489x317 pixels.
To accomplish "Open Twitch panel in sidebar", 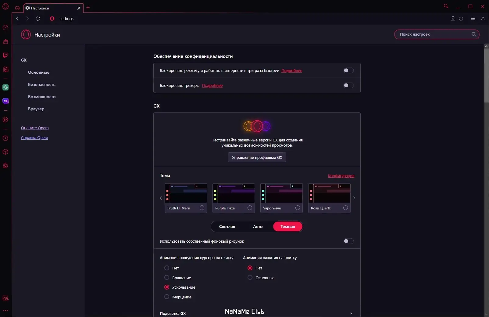I will (x=5, y=55).
